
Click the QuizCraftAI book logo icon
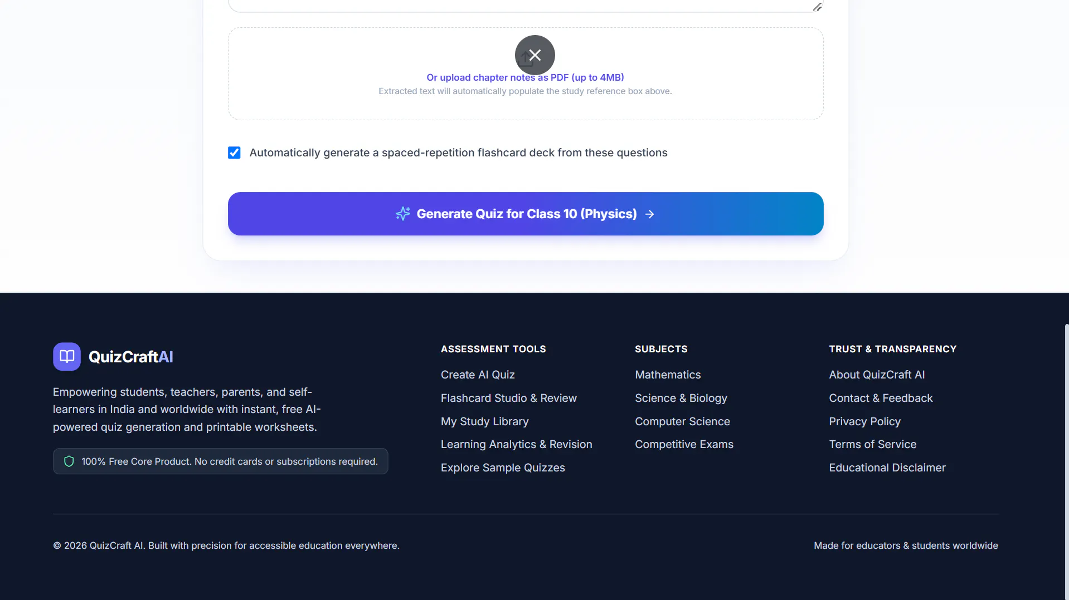tap(67, 356)
